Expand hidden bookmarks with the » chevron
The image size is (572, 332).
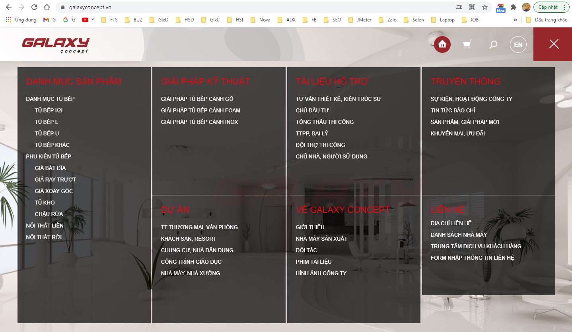click(516, 20)
